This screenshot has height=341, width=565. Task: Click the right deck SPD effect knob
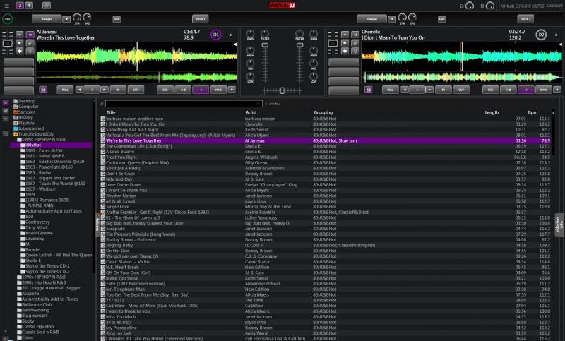pyautogui.click(x=412, y=17)
